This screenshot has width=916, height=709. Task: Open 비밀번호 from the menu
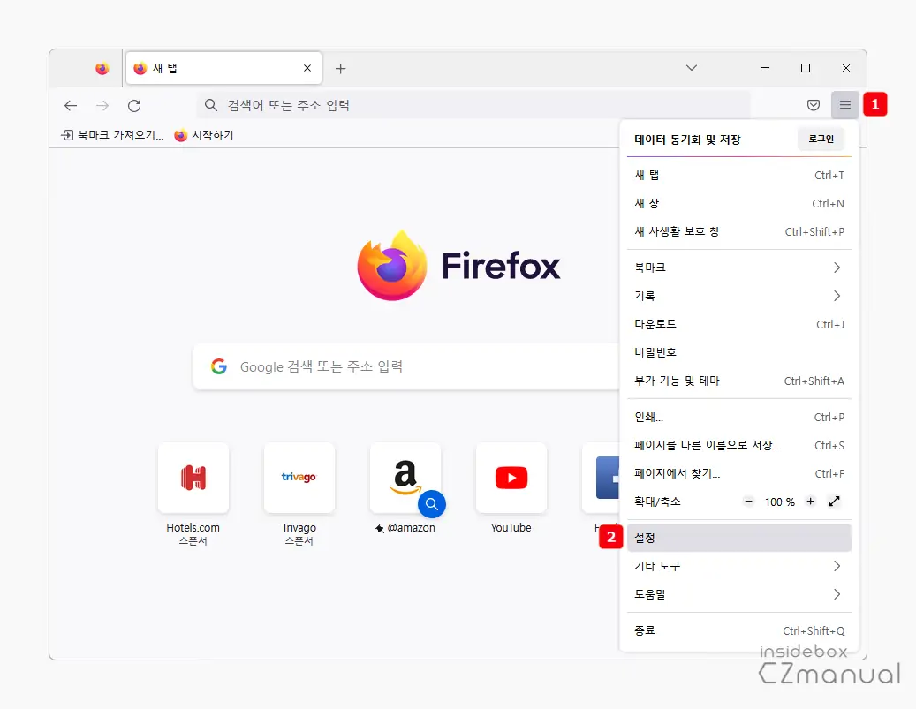click(x=739, y=352)
